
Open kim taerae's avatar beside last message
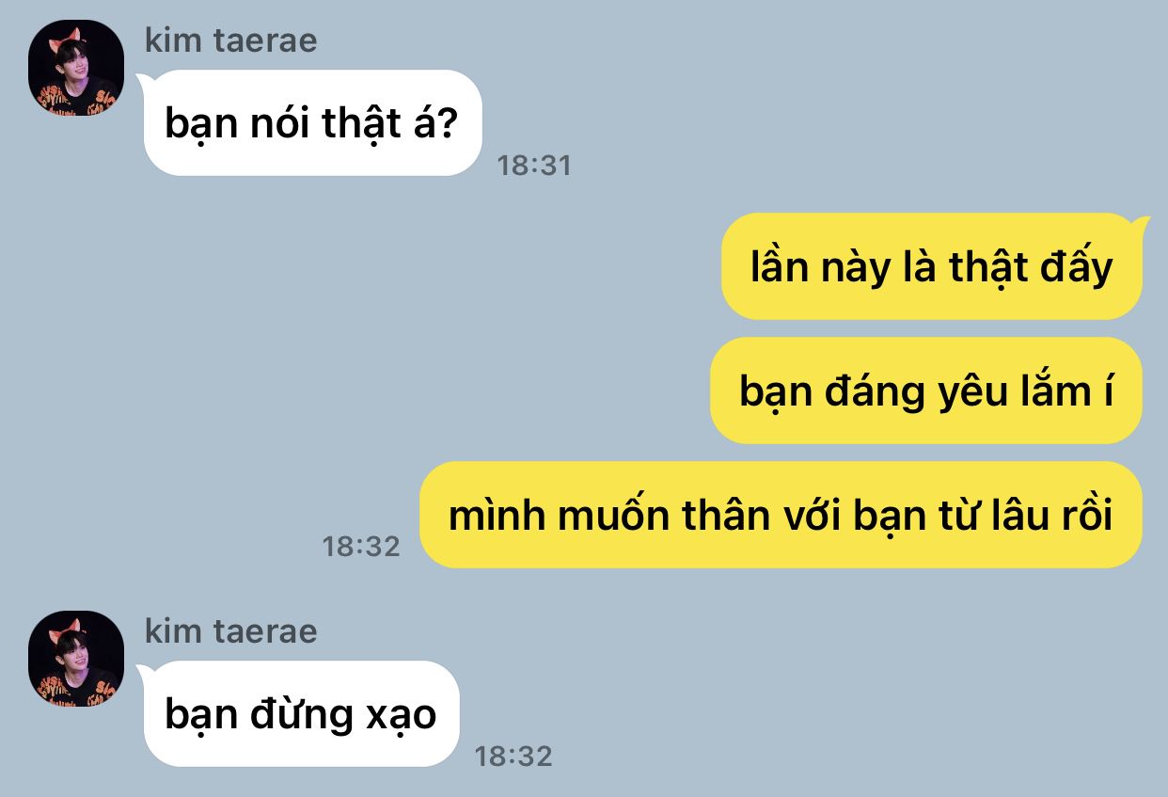(75, 658)
